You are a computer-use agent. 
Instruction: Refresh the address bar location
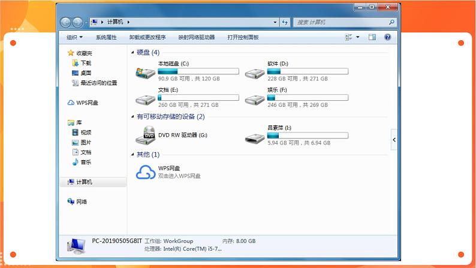(285, 22)
